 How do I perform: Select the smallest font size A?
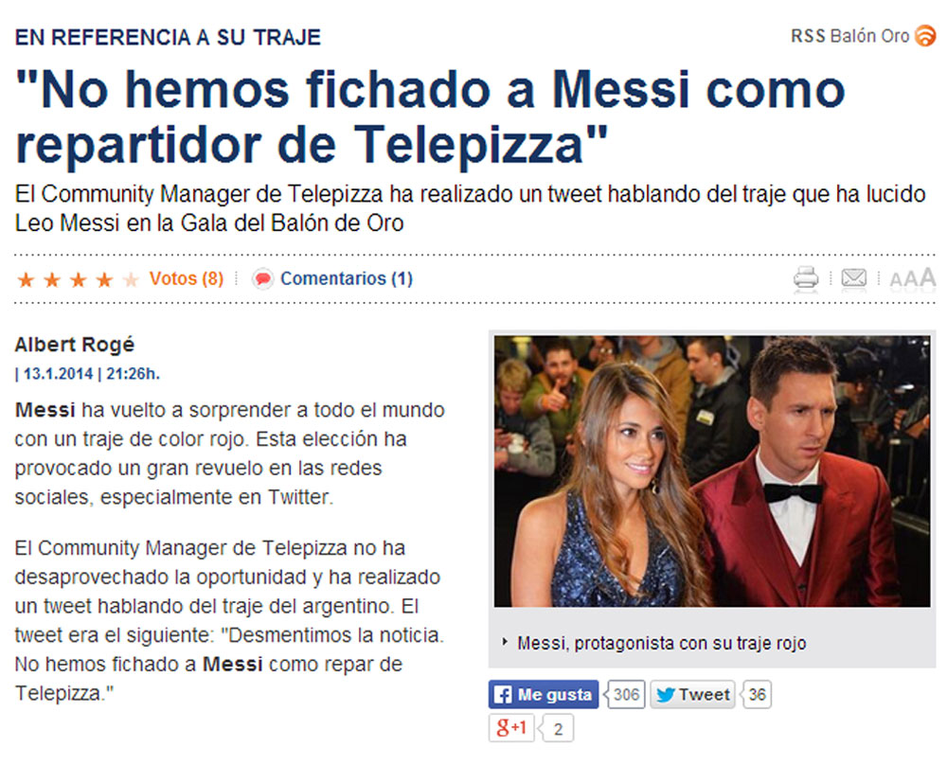click(895, 280)
